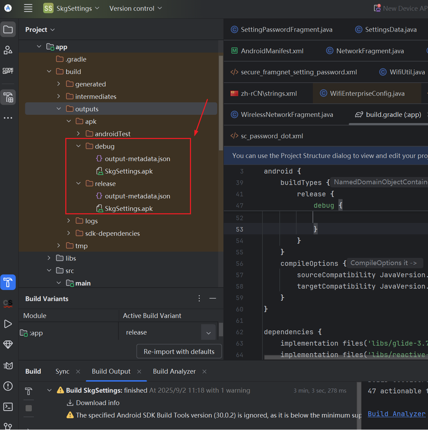Open the Project tool window icon
The height and width of the screenshot is (430, 428).
coord(8,29)
